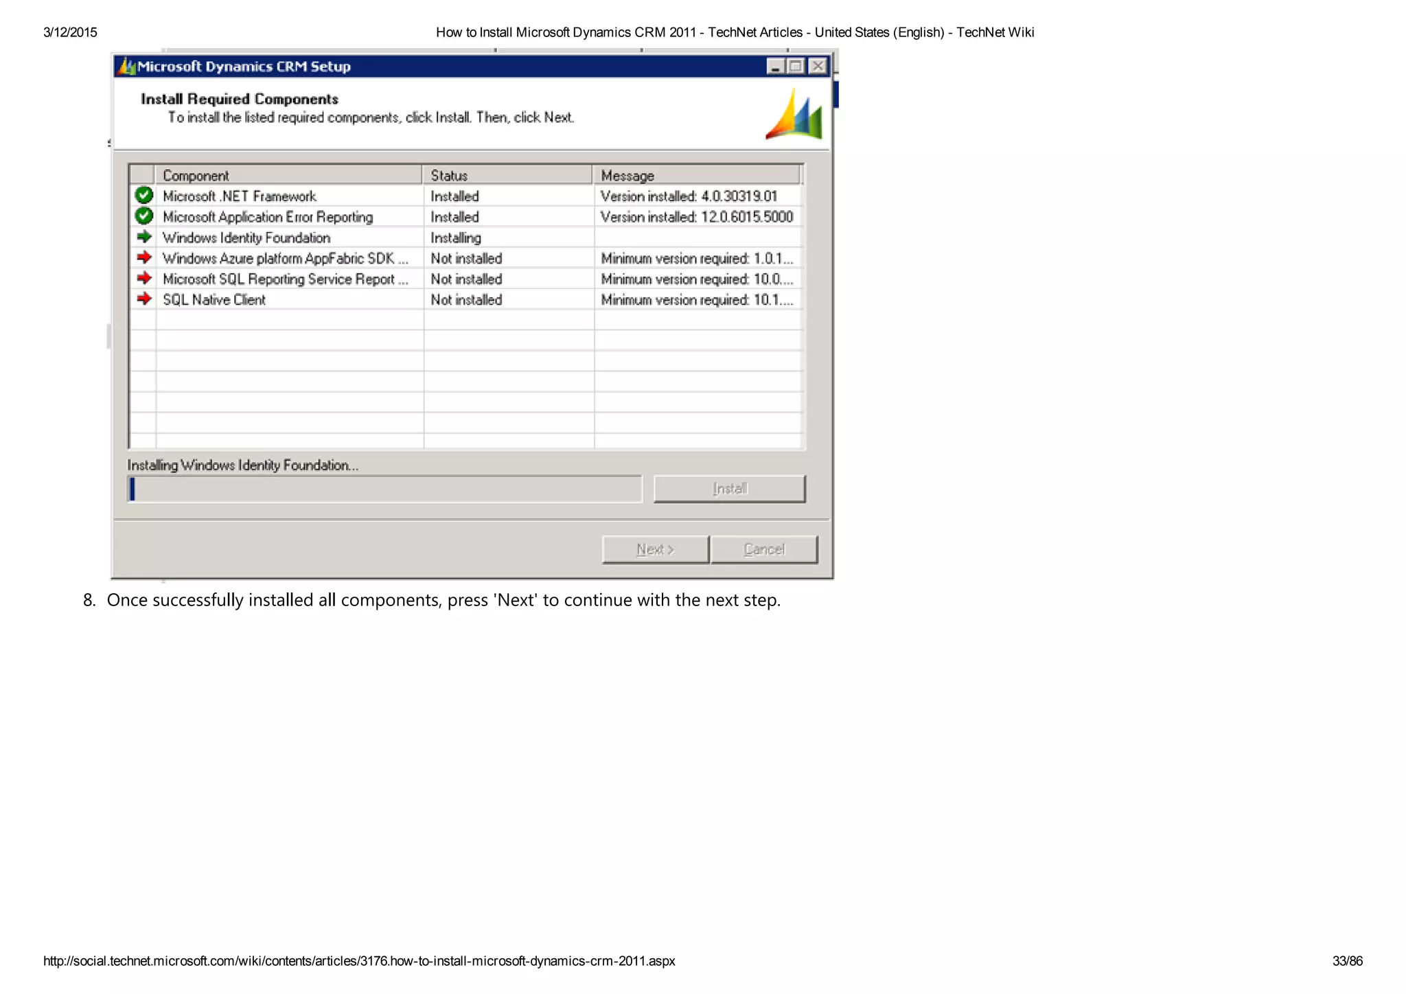Image resolution: width=1406 pixels, height=994 pixels.
Task: Click the 'Installed' status of Microsoft .NET Framework
Action: click(x=454, y=196)
